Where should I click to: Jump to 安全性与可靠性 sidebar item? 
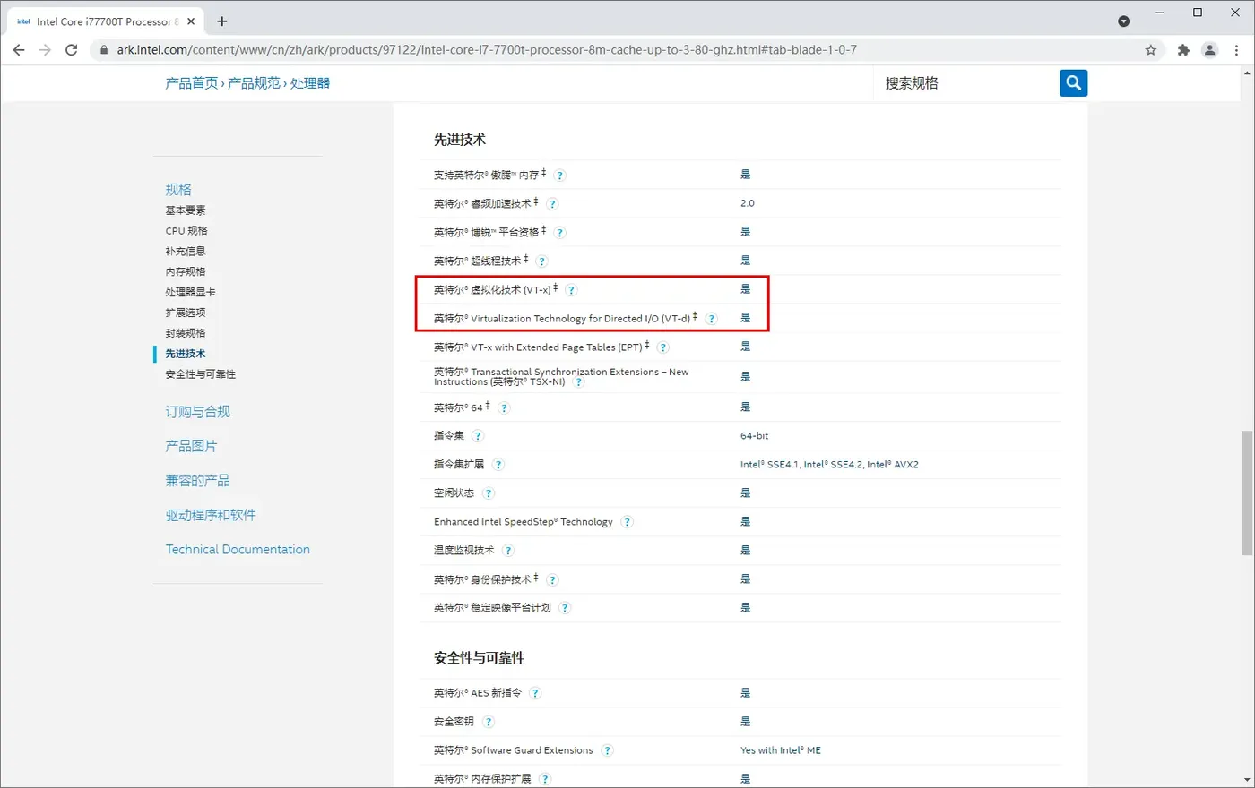tap(201, 374)
